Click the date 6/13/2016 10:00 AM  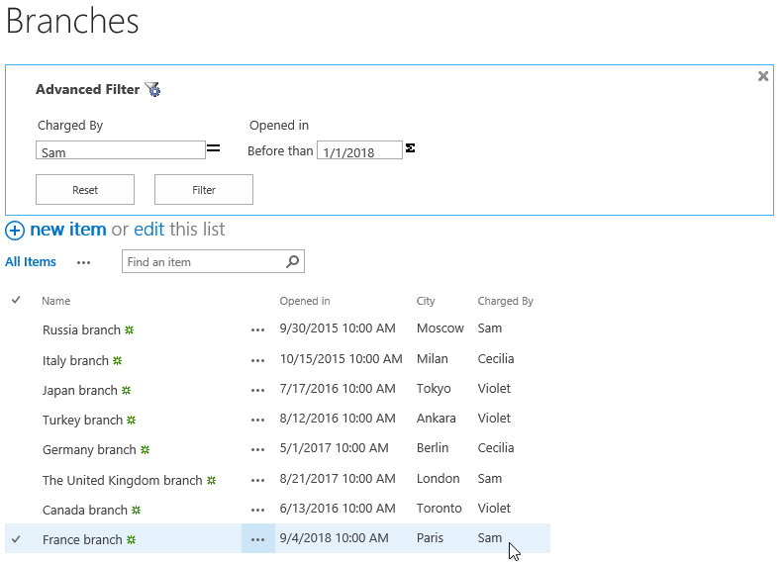338,509
